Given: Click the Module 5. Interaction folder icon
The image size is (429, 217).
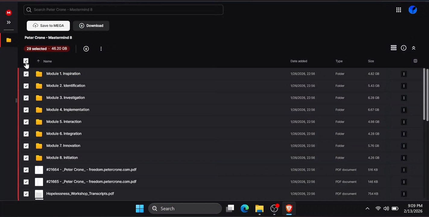Looking at the screenshot, I should coord(39,122).
